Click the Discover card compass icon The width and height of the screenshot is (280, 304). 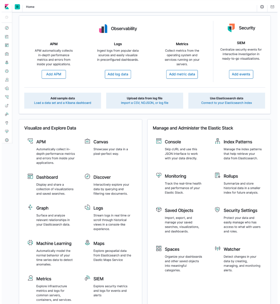pos(88,176)
